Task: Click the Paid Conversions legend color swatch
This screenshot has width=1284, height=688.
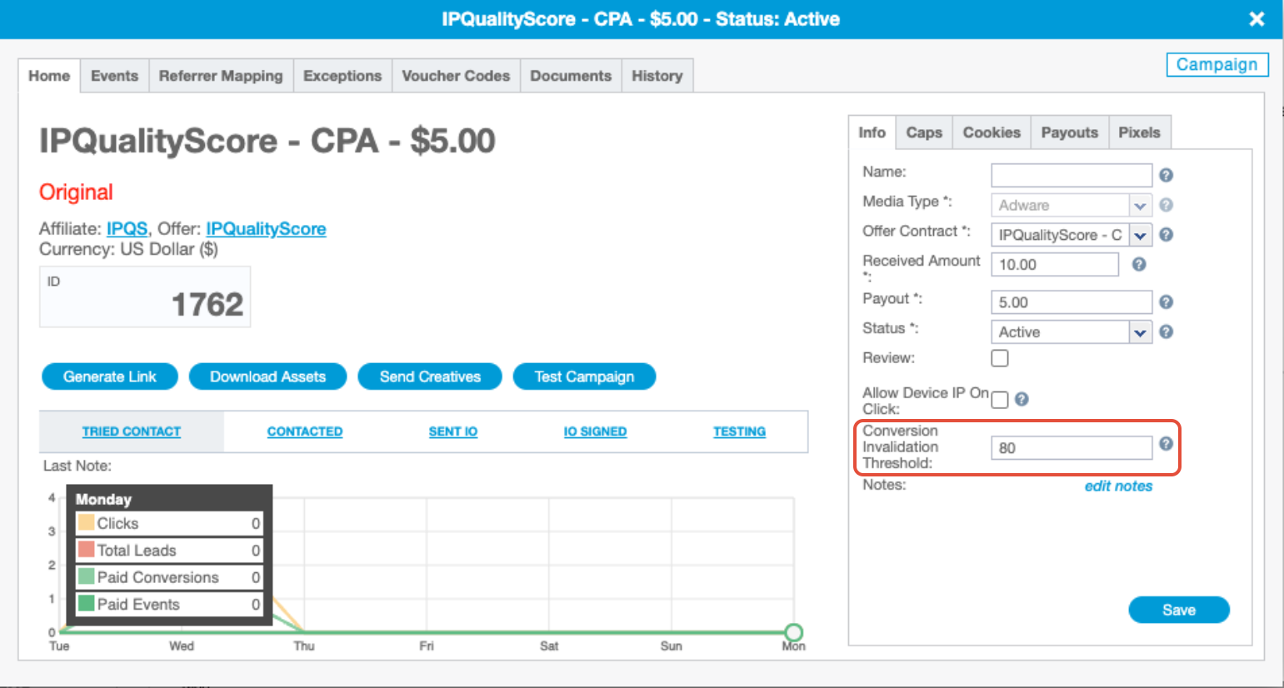Action: 86,576
